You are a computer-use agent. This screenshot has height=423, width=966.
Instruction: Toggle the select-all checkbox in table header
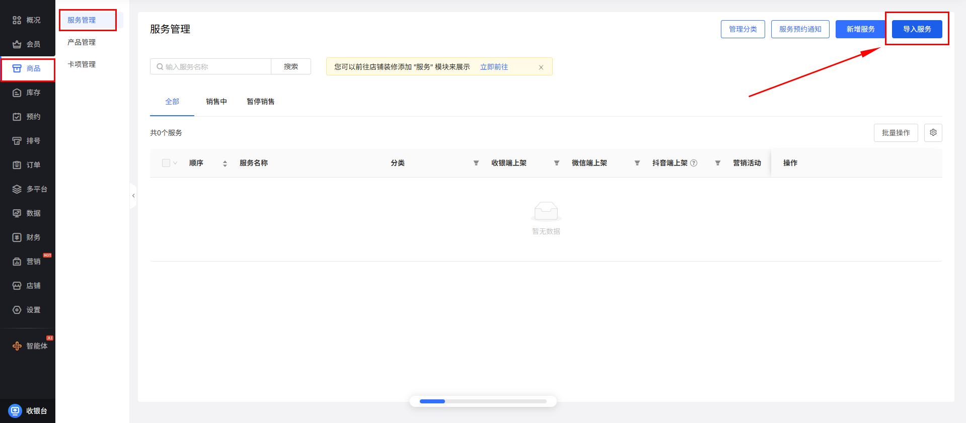(x=166, y=163)
